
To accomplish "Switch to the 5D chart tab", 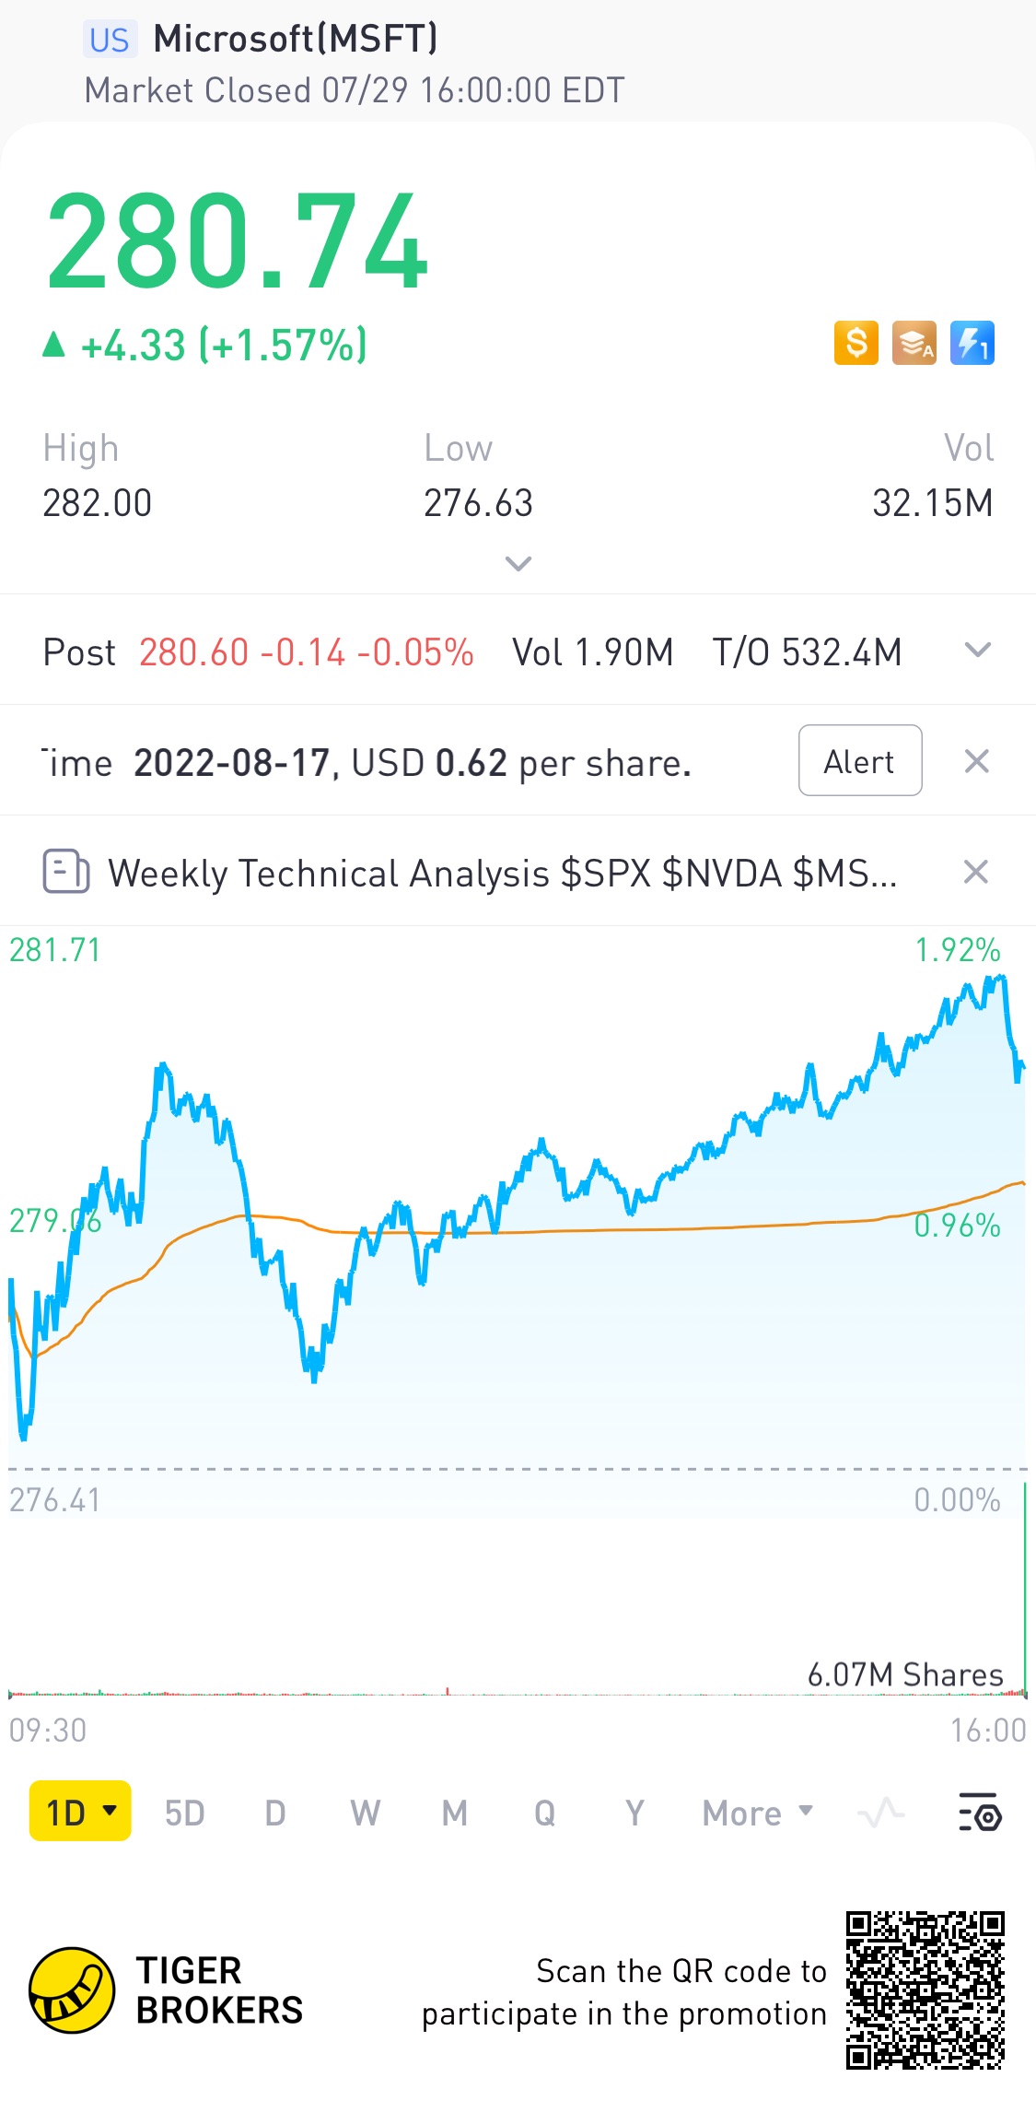I will pos(184,1813).
